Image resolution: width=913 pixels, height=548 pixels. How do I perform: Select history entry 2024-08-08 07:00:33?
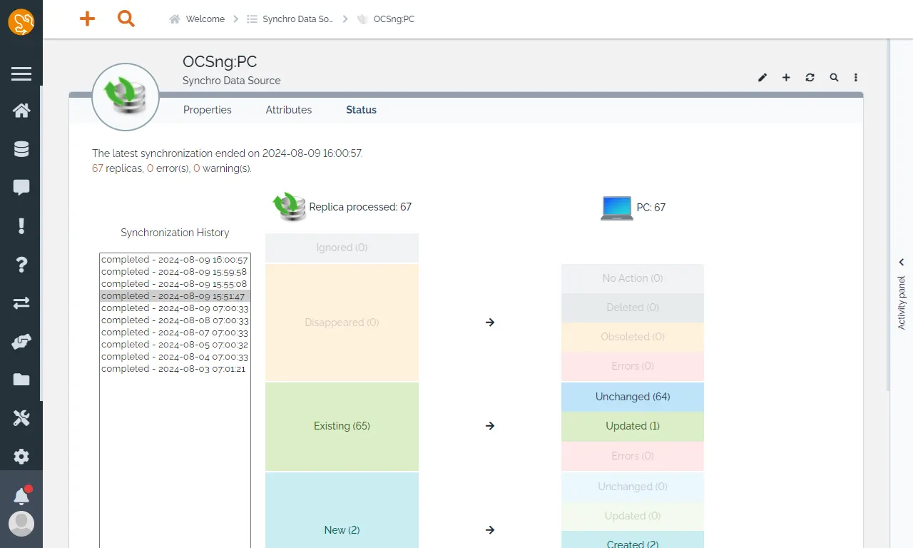click(x=175, y=320)
